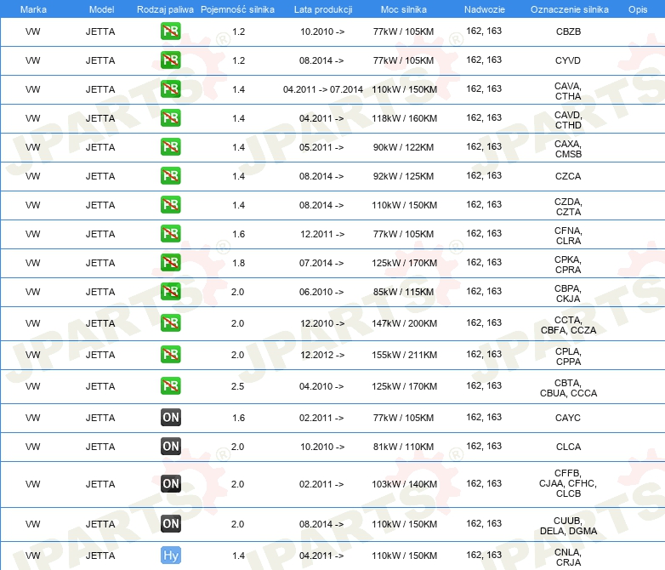Click the Nadwozie column header

(x=485, y=9)
